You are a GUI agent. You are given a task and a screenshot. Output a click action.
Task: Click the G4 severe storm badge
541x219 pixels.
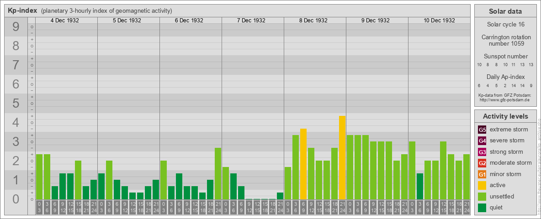click(482, 141)
